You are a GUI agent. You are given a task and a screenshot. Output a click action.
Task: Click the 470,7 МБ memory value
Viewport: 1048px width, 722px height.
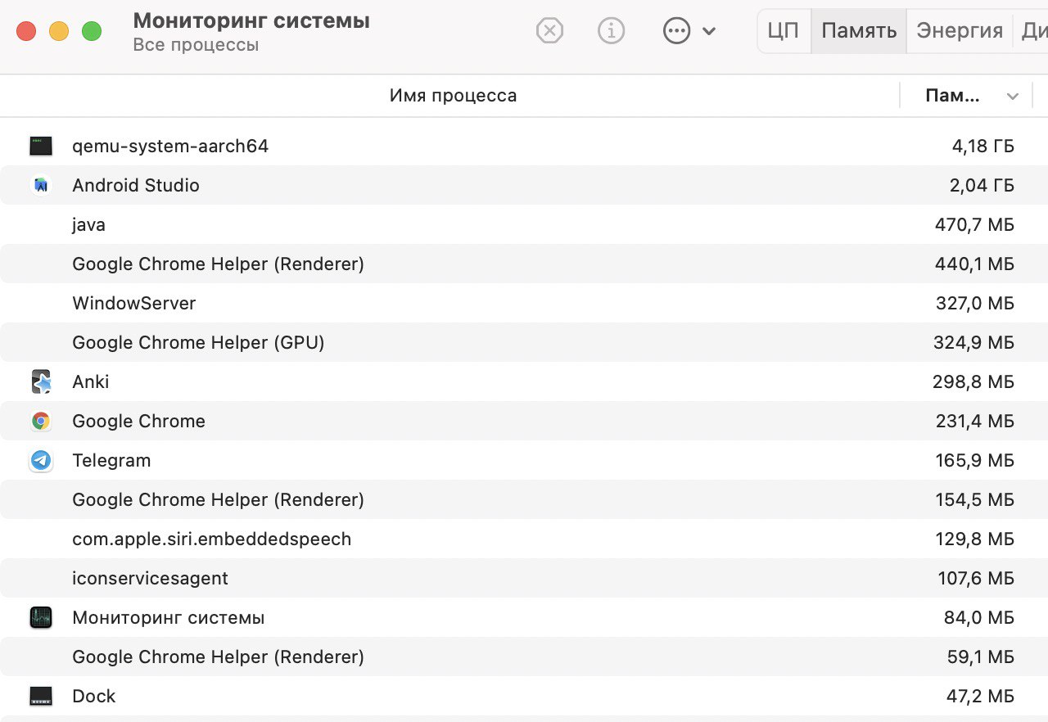point(974,224)
